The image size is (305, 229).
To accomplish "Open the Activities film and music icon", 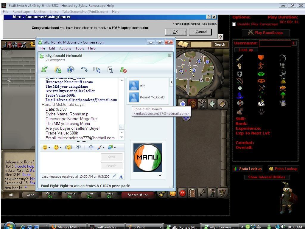I will click(x=97, y=69).
